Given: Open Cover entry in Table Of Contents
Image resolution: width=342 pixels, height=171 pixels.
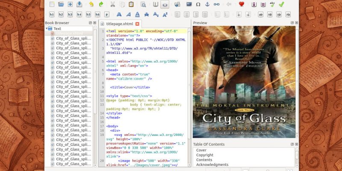Looking at the screenshot, I should [x=201, y=150].
